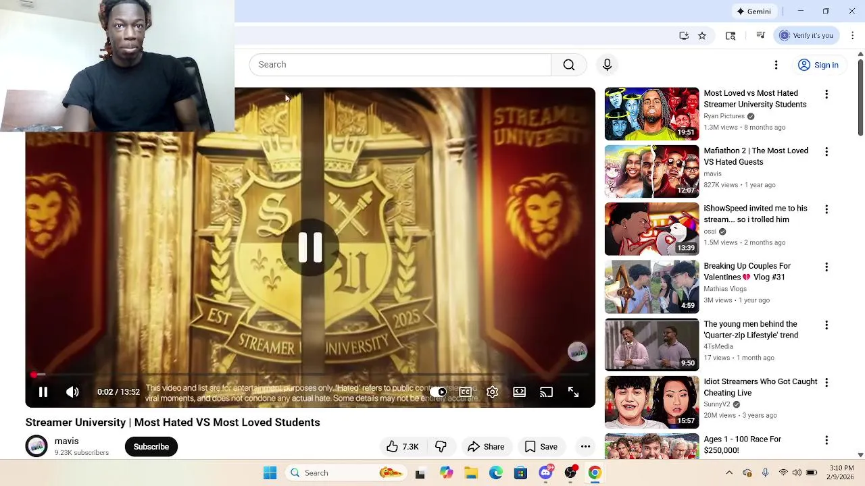The width and height of the screenshot is (865, 486).
Task: Open Microsoft Edge from the taskbar
Action: (496, 473)
